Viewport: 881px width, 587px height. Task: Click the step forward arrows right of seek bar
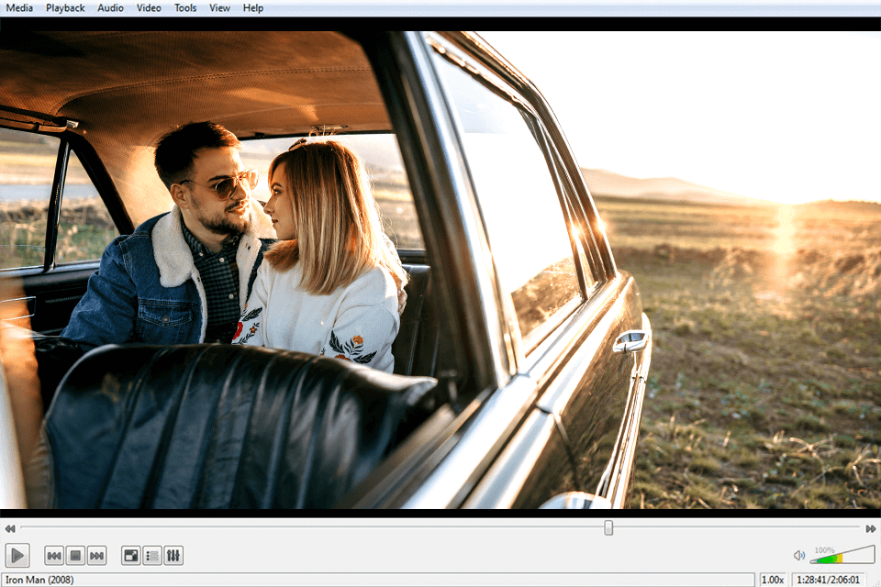tap(870, 529)
